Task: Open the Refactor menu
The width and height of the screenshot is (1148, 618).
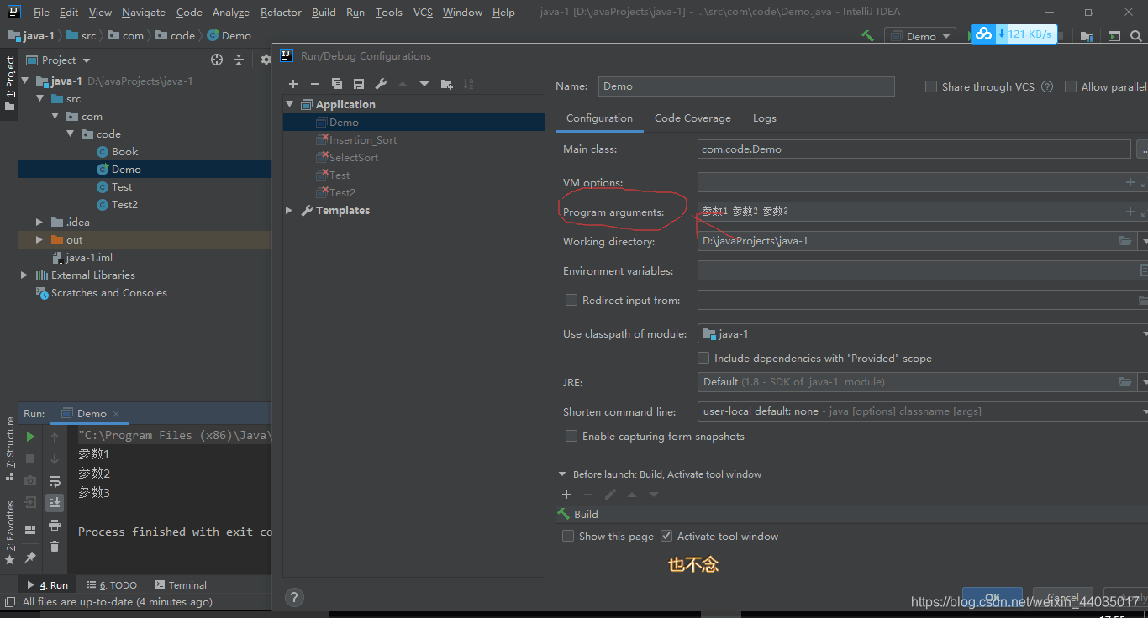Action: 281,13
